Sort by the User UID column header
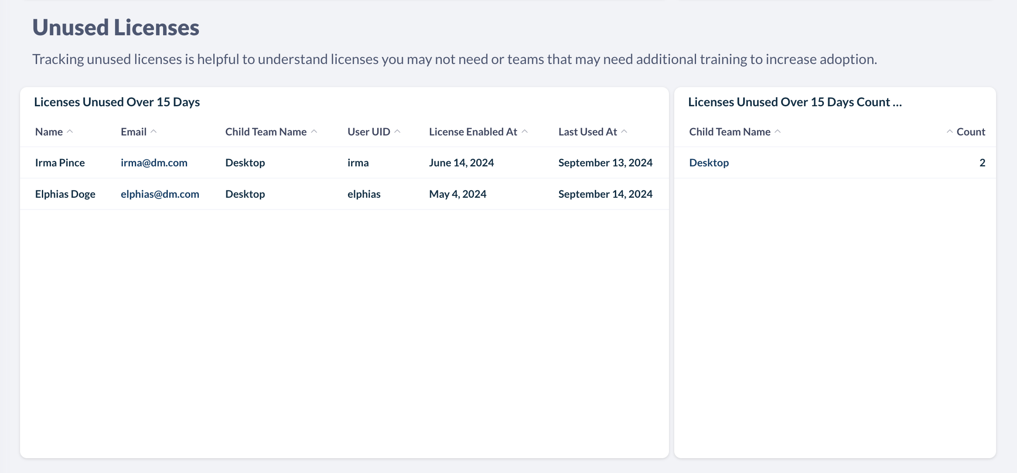The image size is (1017, 473). tap(369, 132)
